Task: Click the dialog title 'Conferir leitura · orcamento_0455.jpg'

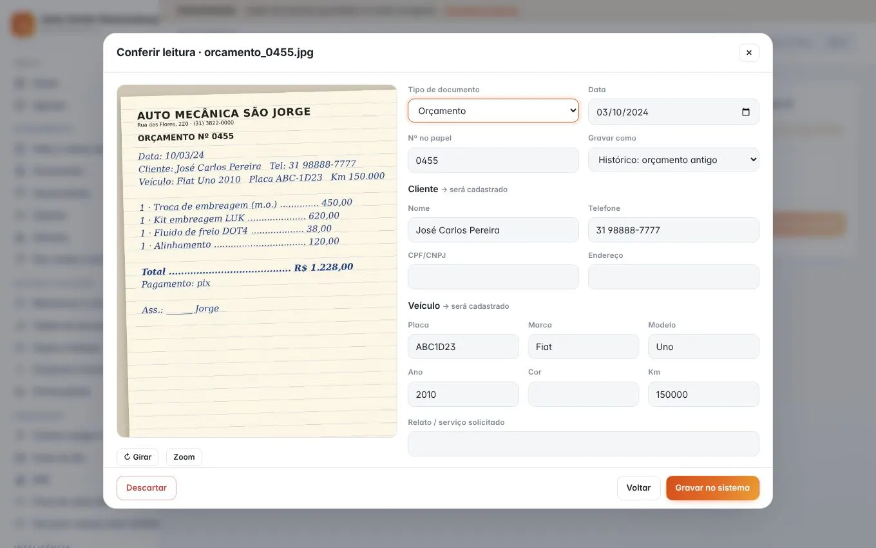Action: [x=215, y=52]
